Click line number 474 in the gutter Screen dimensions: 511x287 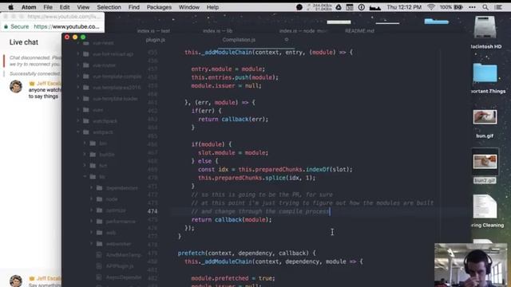point(153,211)
